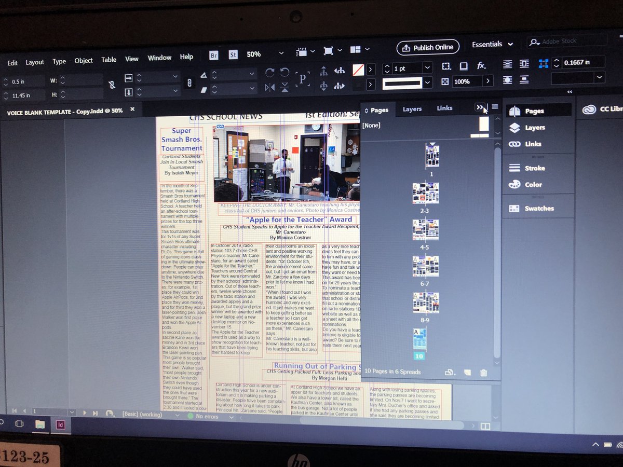Toggle the constrain scaling link icon
Image resolution: width=623 pixels, height=467 pixels.
(189, 83)
